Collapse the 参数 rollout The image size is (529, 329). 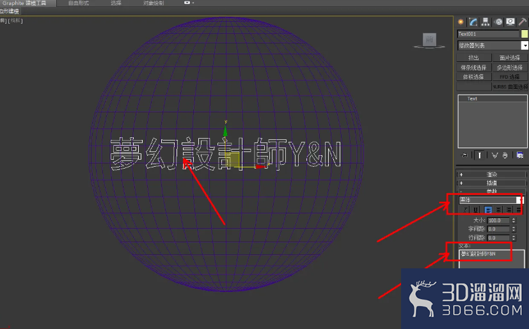pos(491,191)
